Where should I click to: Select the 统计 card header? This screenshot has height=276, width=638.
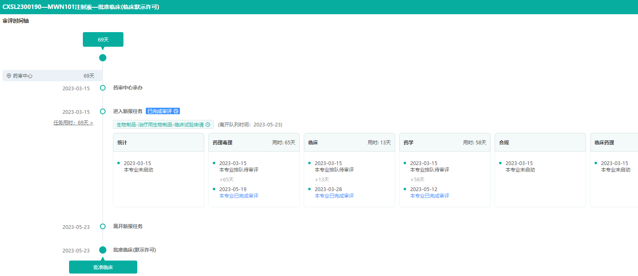158,143
